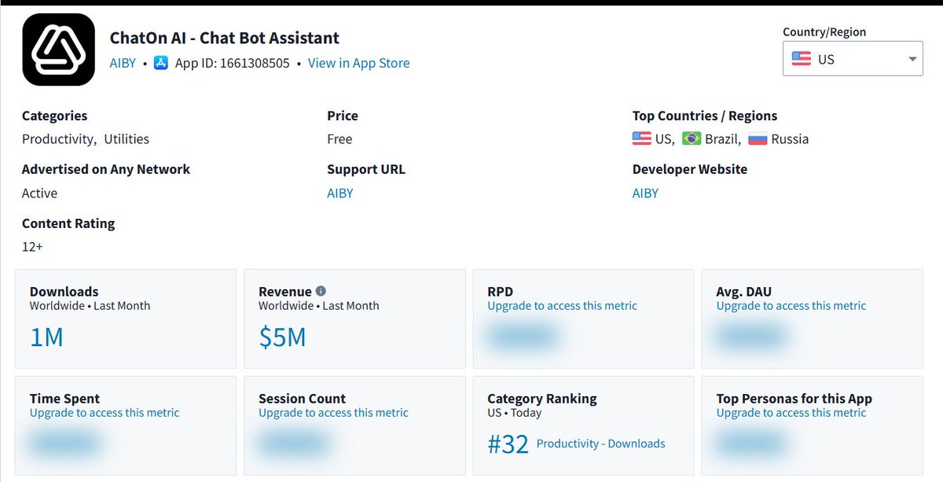The width and height of the screenshot is (943, 482).
Task: Click the App Store icon beside App ID
Action: pos(161,63)
